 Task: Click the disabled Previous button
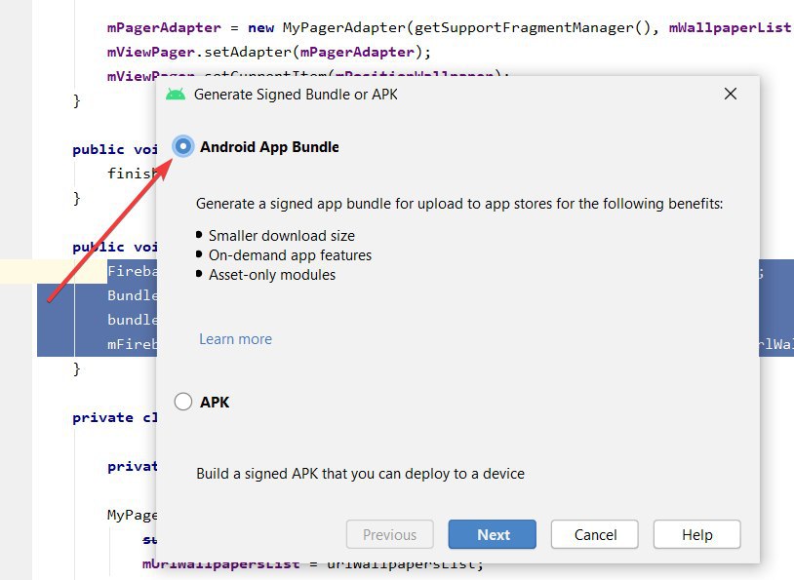[390, 534]
